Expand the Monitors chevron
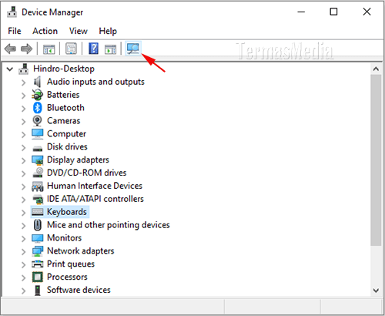 pyautogui.click(x=23, y=239)
